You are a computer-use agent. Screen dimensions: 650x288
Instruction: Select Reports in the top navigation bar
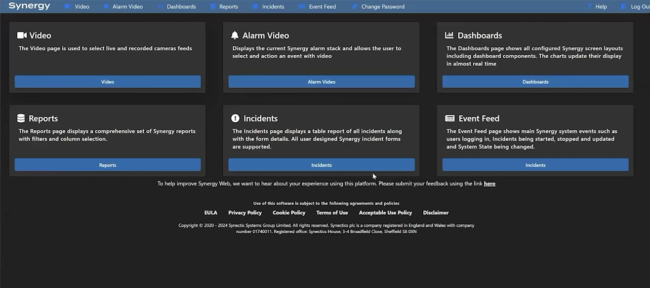tap(224, 6)
